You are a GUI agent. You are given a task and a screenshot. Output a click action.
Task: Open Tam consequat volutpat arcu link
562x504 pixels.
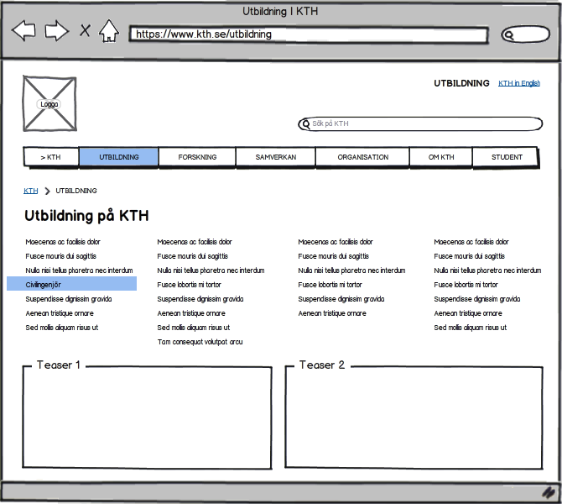tap(200, 342)
